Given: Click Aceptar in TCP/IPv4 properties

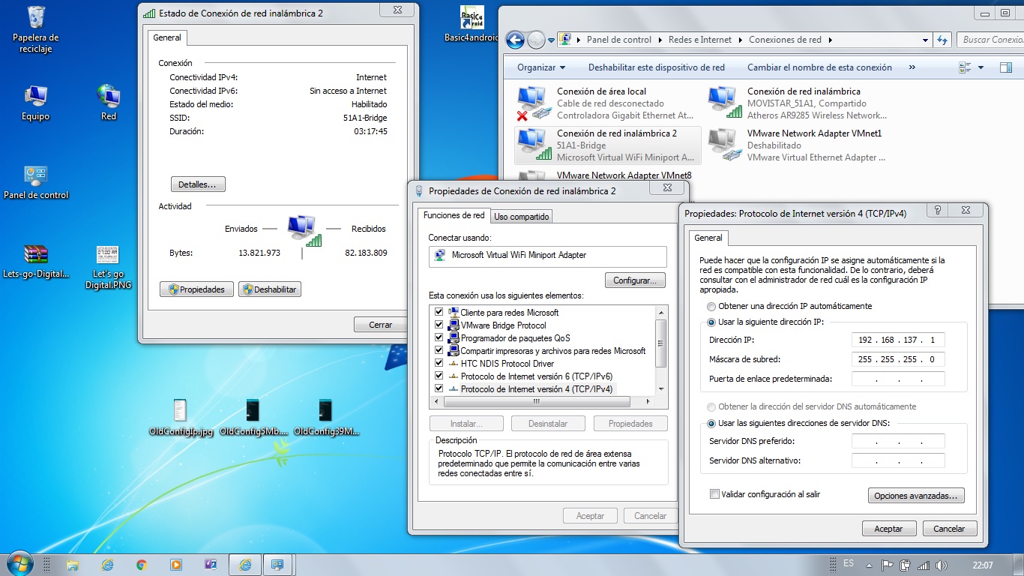Looking at the screenshot, I should click(888, 529).
